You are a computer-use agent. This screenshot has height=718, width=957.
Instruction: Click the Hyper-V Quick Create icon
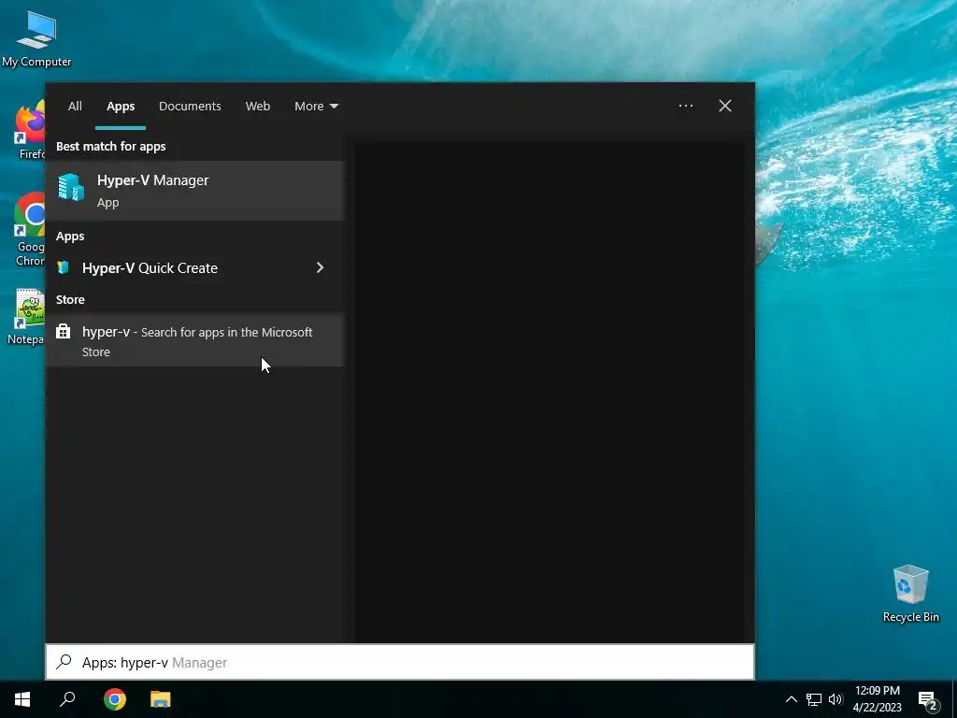63,267
